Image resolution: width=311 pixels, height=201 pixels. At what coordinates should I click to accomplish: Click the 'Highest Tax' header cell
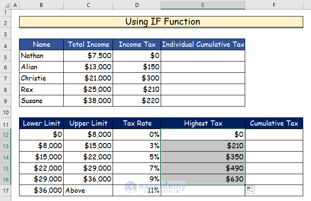click(203, 123)
